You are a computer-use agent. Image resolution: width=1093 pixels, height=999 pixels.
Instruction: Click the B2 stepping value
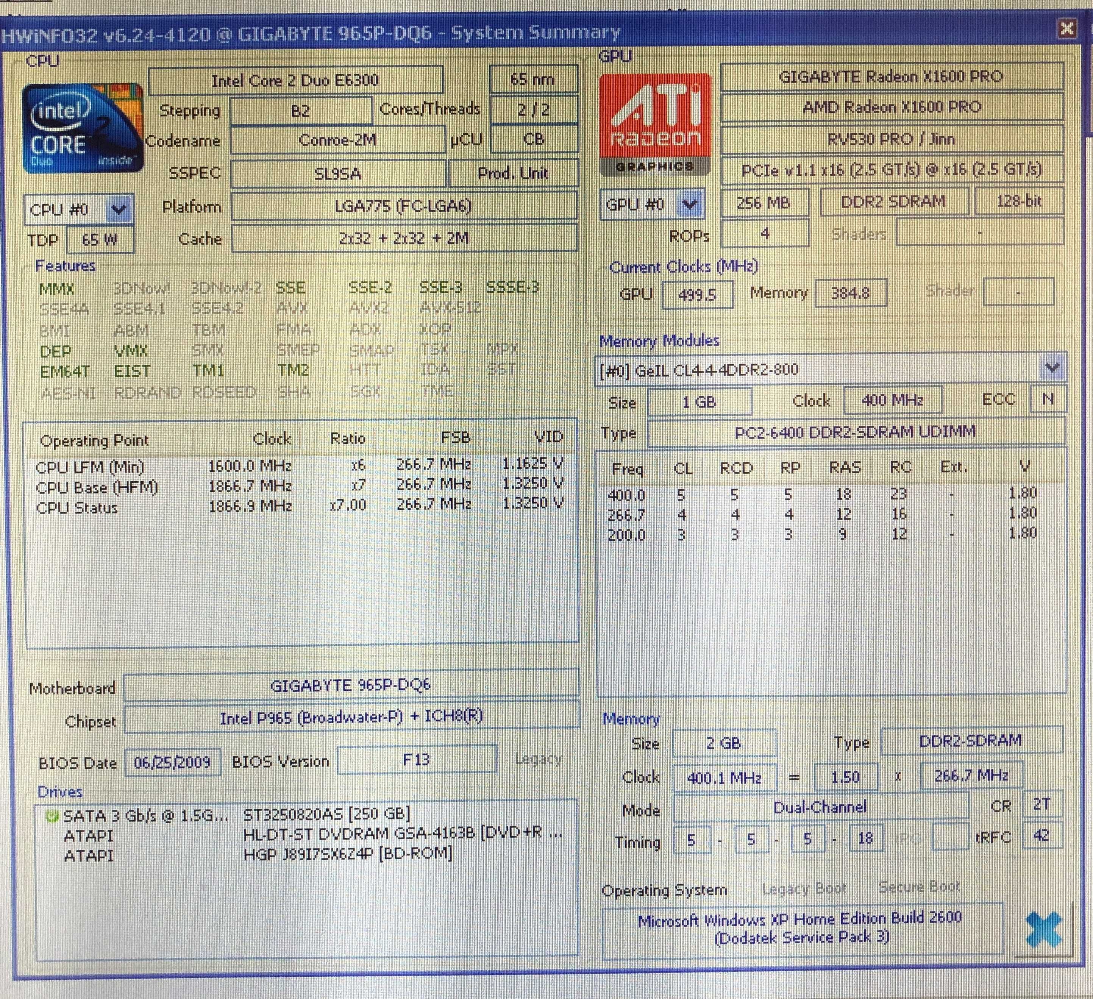tap(301, 111)
